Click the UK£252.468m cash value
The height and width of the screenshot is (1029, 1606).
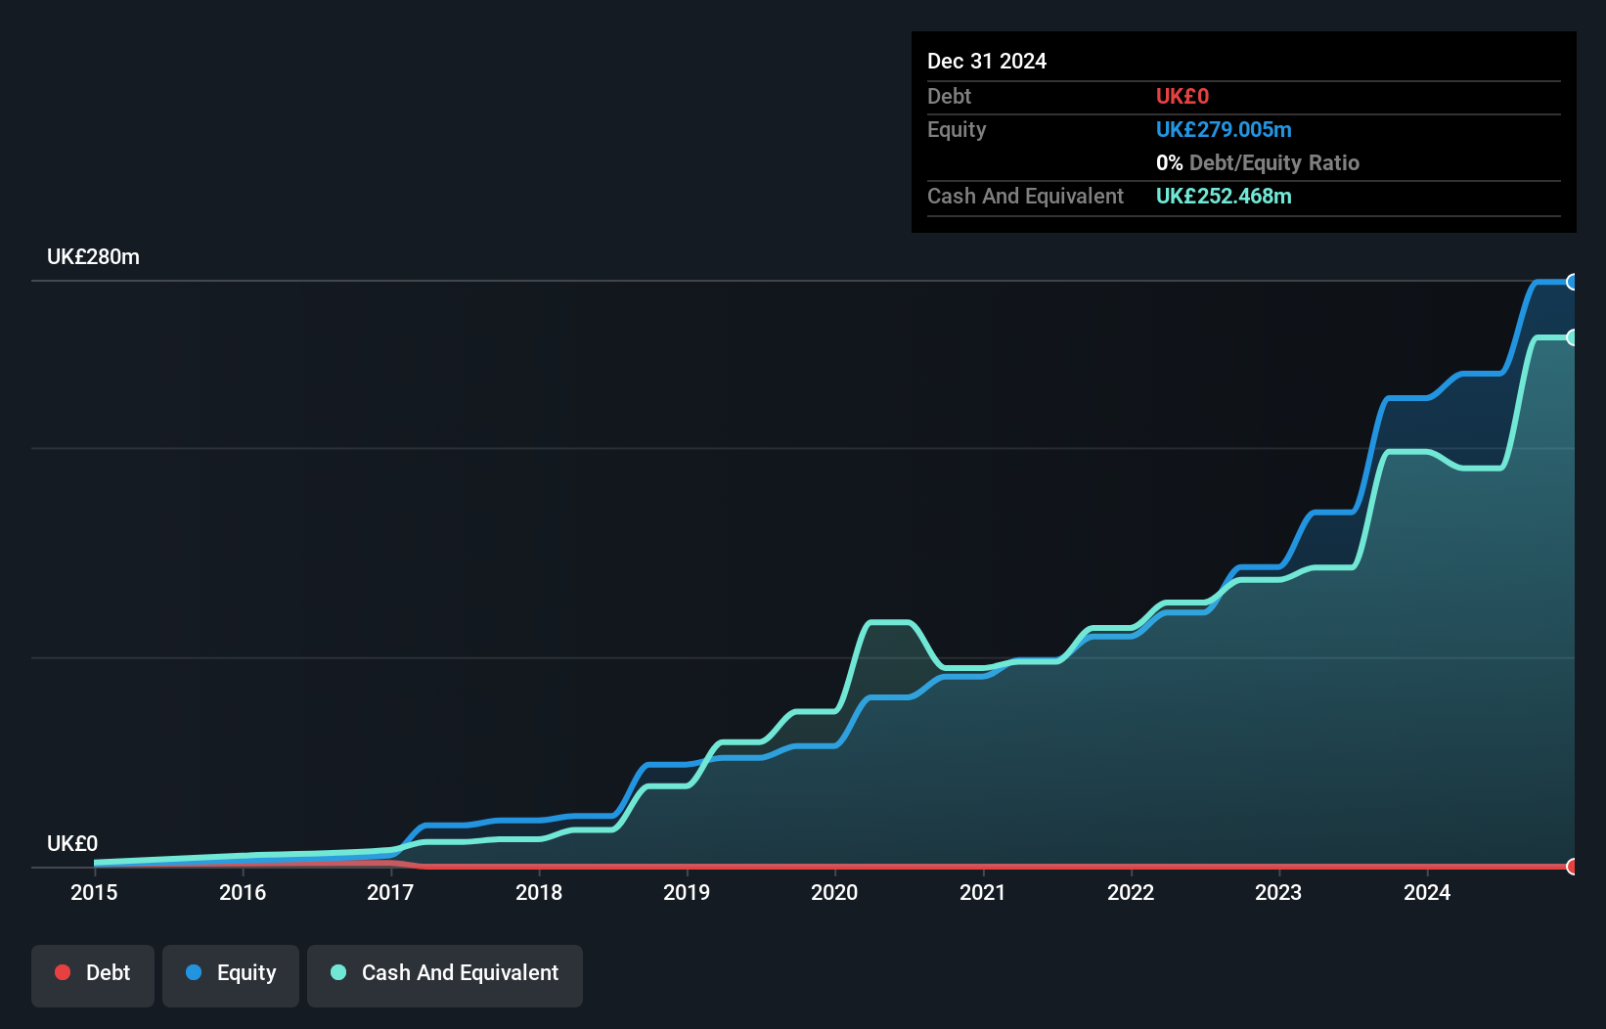[1224, 196]
